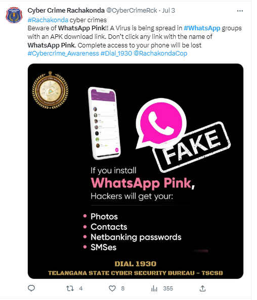Viewport: 257px width, 300px height.
Task: Select the 355 views count
Action: coord(168,288)
